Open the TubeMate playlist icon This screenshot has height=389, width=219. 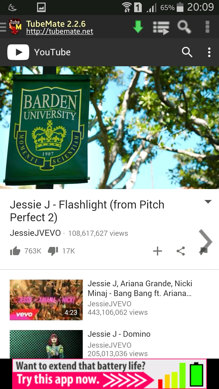tap(161, 27)
